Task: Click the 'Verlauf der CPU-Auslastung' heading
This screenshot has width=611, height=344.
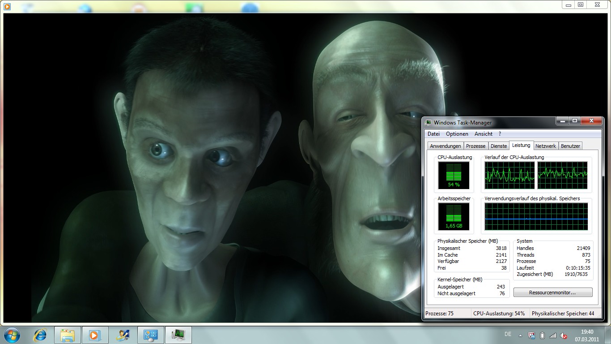Action: 514,157
